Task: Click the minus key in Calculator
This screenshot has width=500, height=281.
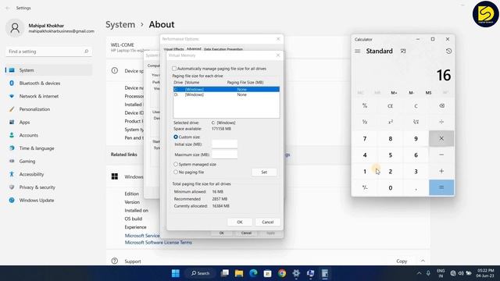Action: tap(441, 155)
